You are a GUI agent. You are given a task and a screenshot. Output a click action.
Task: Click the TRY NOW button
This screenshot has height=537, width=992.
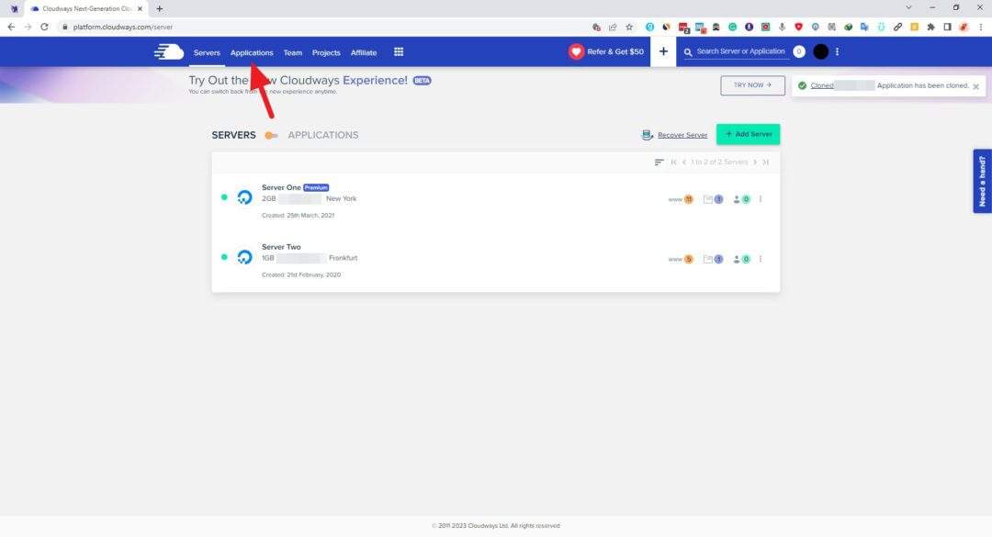point(752,85)
